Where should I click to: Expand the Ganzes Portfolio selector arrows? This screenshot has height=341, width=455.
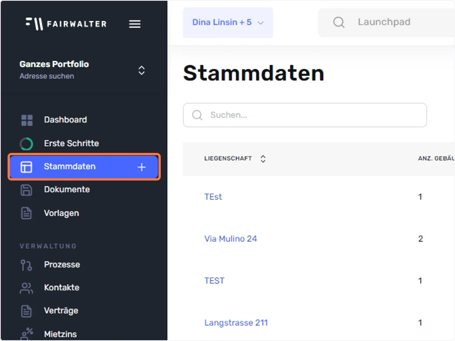[141, 70]
